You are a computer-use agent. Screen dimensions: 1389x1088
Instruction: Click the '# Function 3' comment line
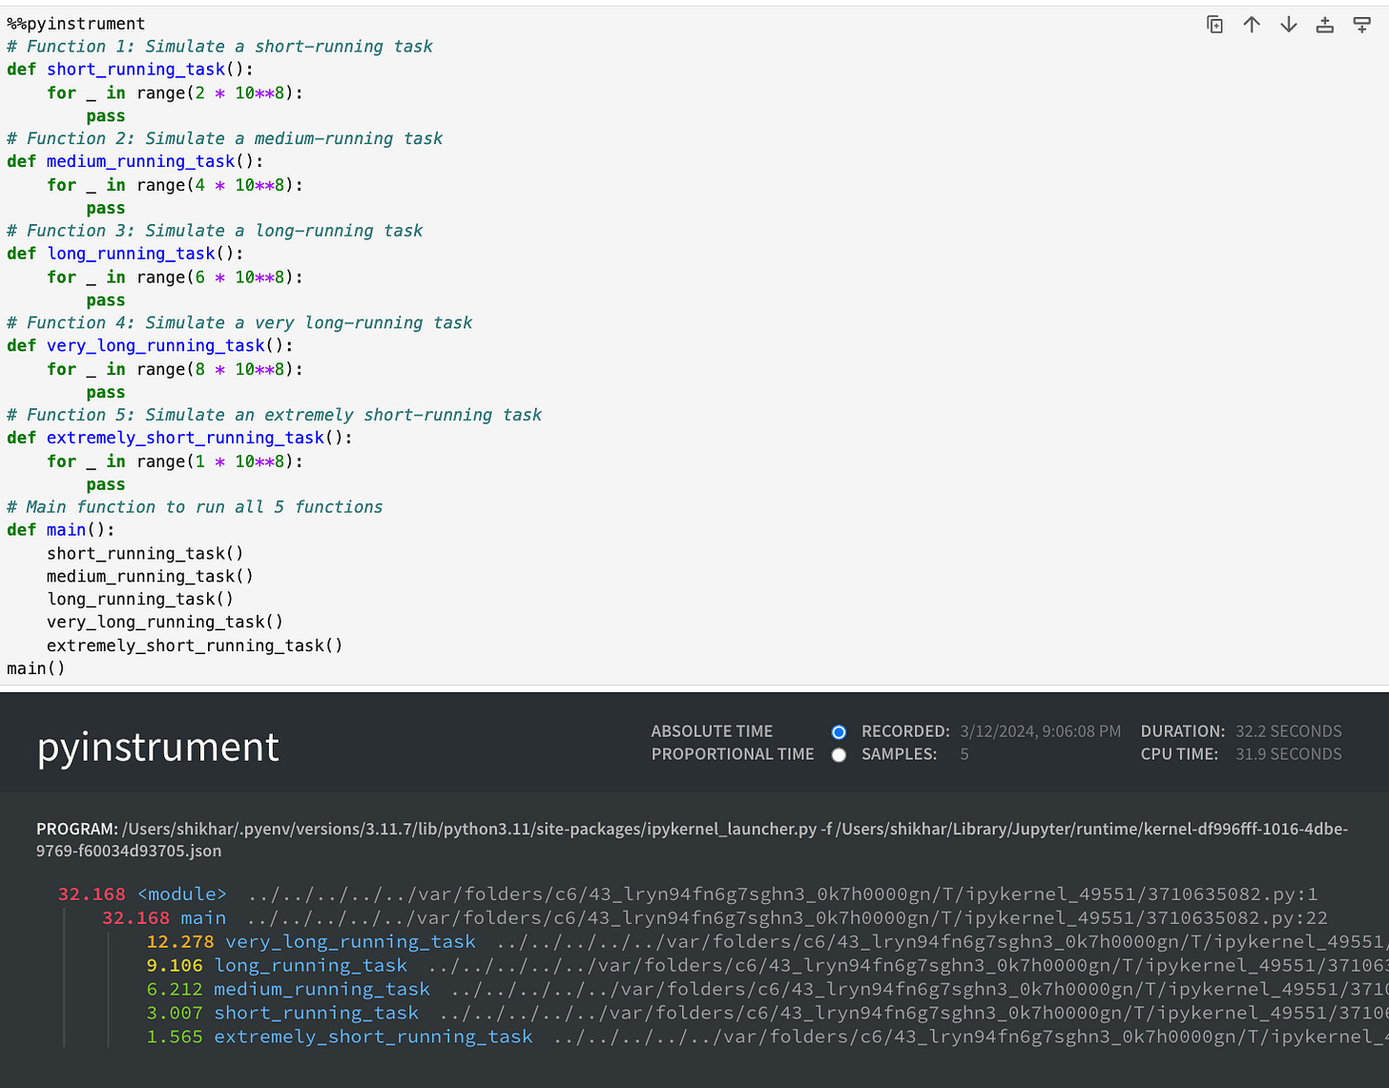pos(215,231)
